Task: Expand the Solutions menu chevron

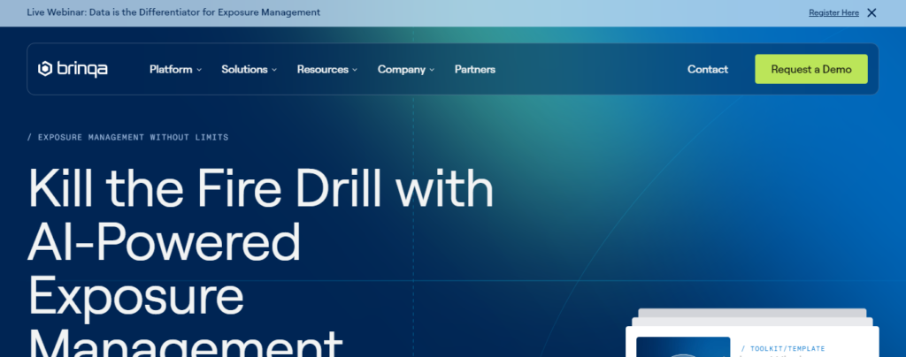Action: [274, 70]
